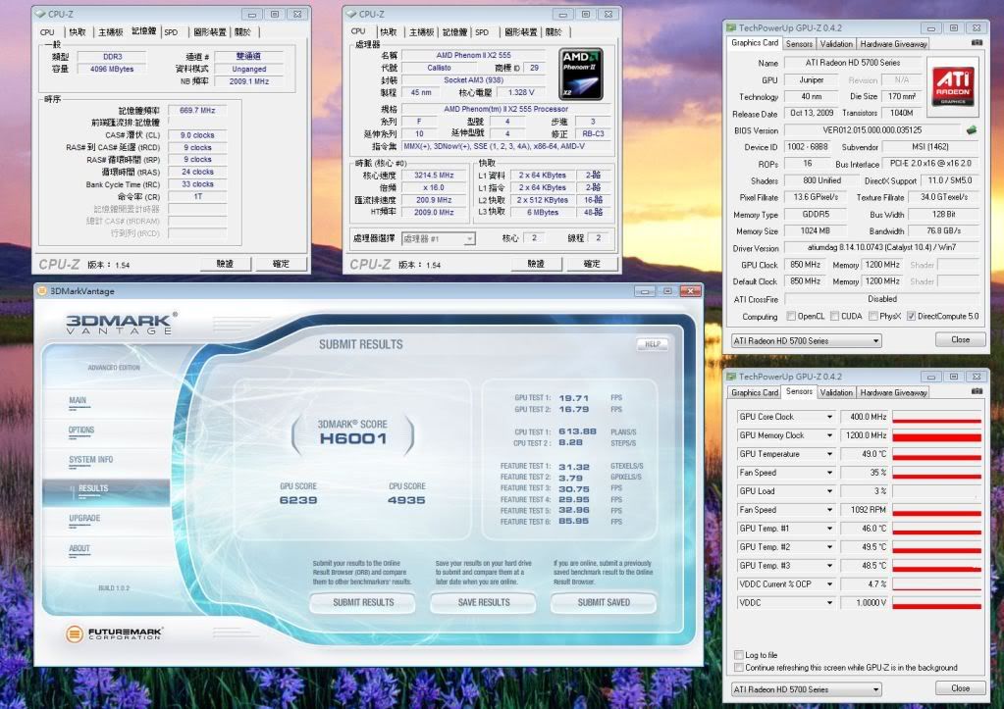Toggle the OpenCL checkbox
Image resolution: width=1004 pixels, height=709 pixels.
(x=791, y=316)
